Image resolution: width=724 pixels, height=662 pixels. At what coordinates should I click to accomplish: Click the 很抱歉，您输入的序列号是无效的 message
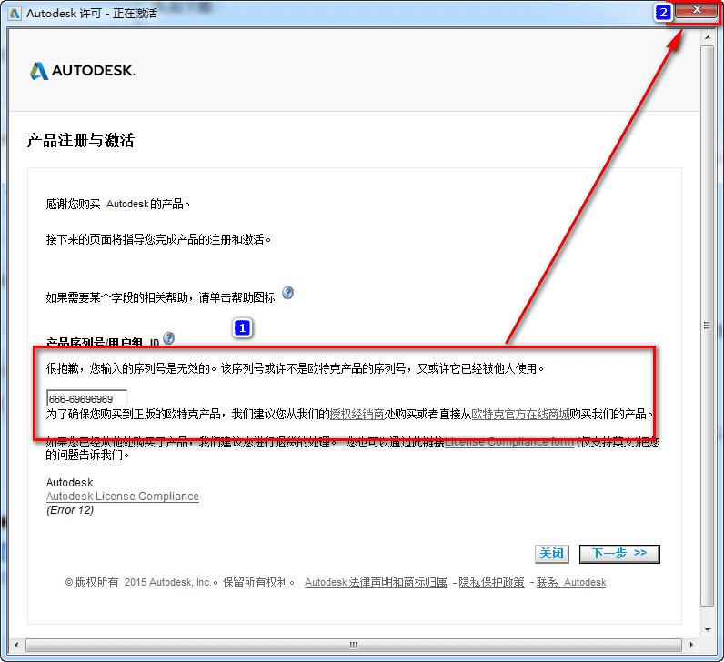pos(295,368)
